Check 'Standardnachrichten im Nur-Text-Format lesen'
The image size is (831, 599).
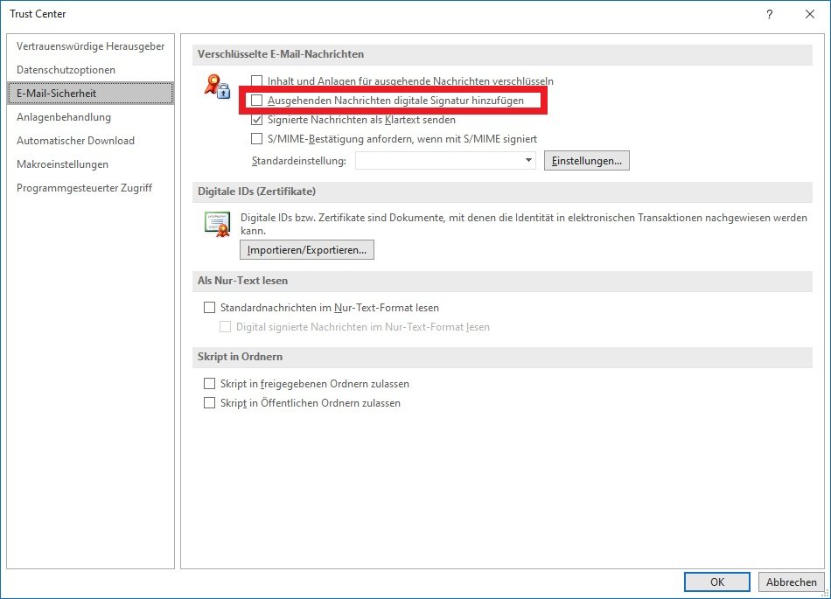click(209, 308)
